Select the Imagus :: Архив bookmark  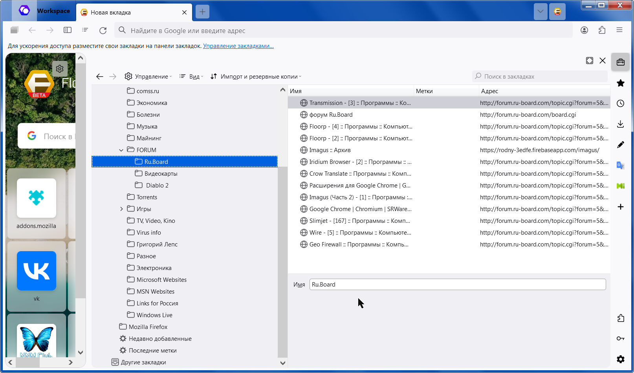[449, 150]
